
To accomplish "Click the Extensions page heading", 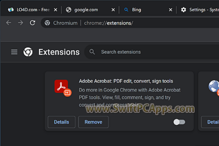I will pos(59,52).
